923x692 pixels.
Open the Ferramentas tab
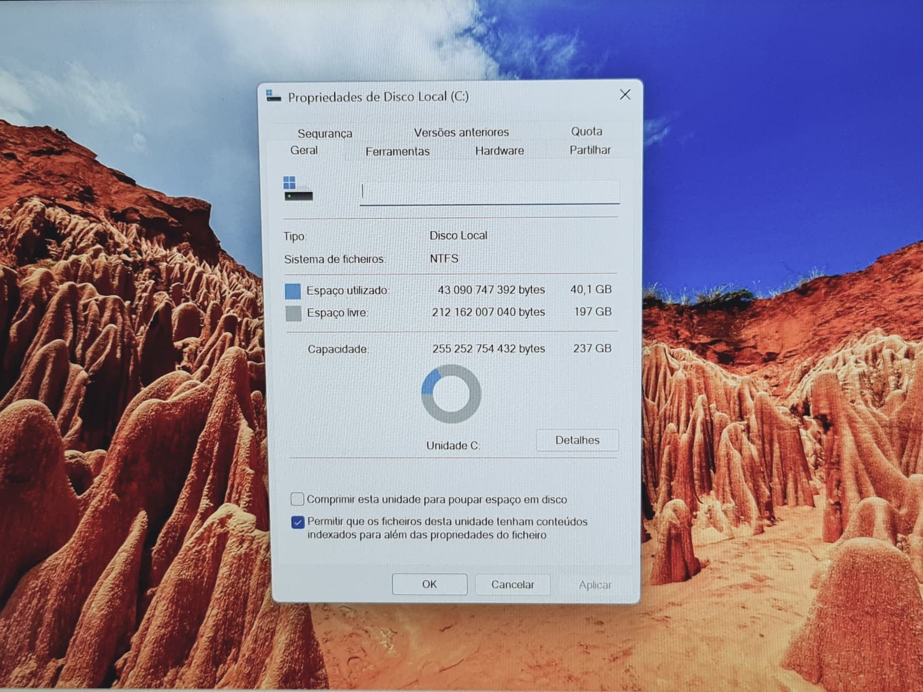397,151
